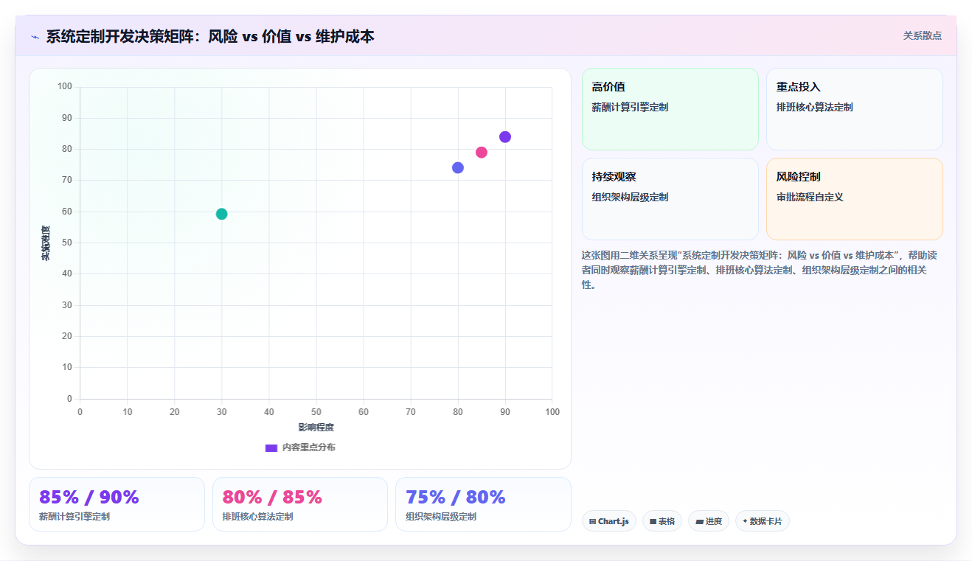Click the description paragraph starting 这张图用二维关系

760,270
